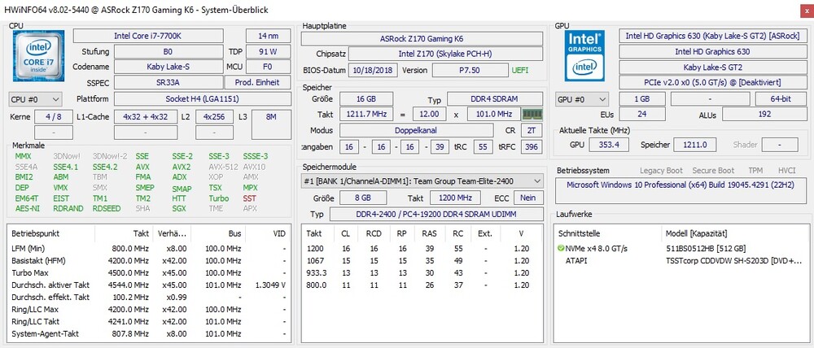Select the Durchsch. aktiver Takt row
This screenshot has width=814, height=348.
click(x=149, y=285)
